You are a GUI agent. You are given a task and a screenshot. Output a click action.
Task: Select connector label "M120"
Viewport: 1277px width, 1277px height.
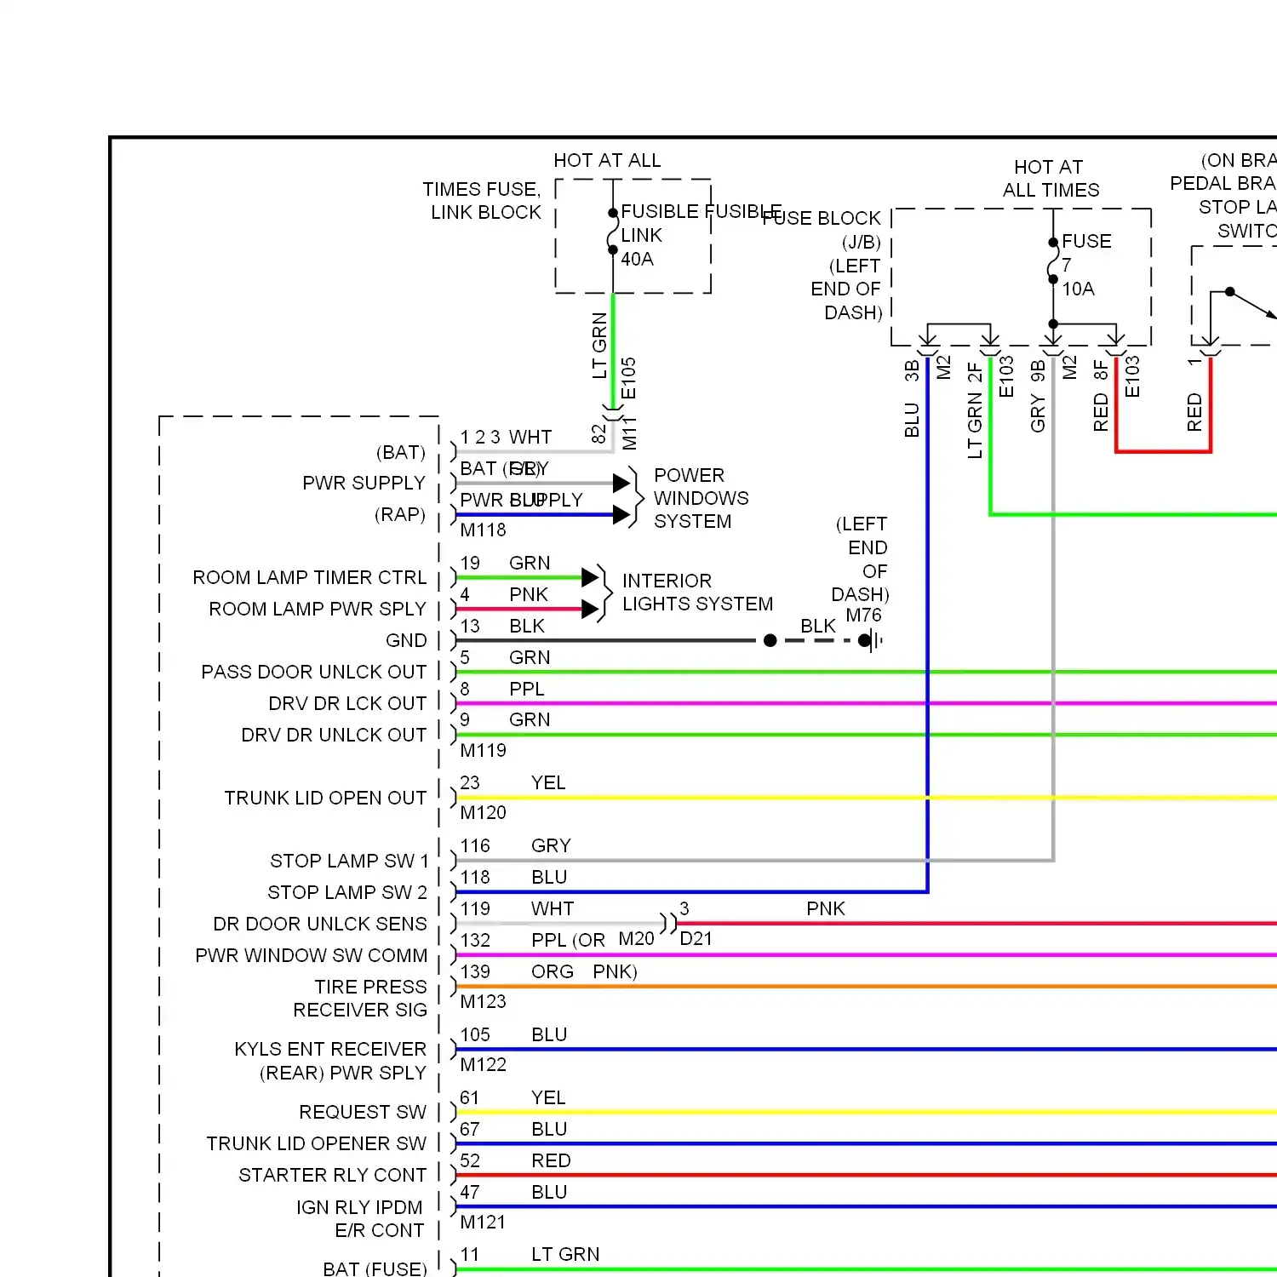coord(483,812)
